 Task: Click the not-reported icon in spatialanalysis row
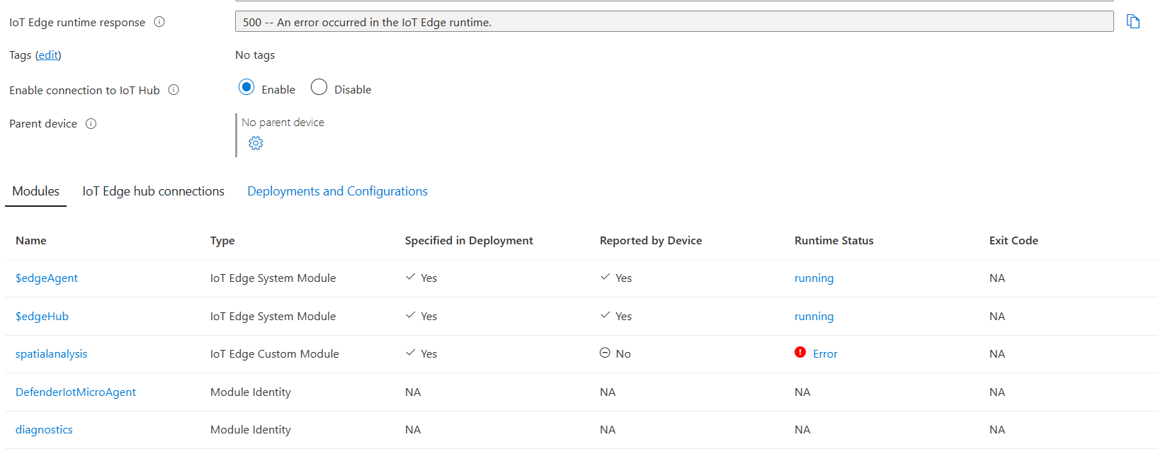click(x=605, y=353)
